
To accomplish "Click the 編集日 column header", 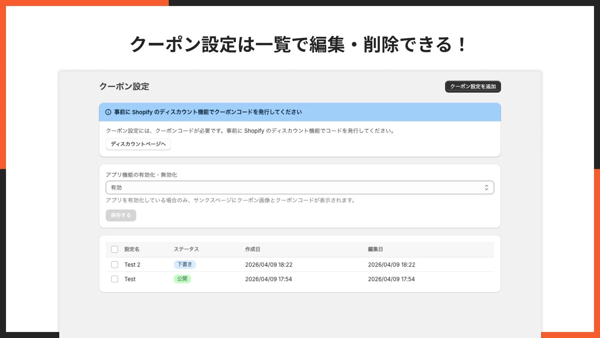I will [x=375, y=249].
